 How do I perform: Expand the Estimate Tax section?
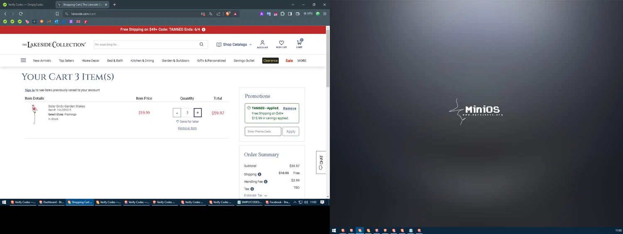pos(255,195)
